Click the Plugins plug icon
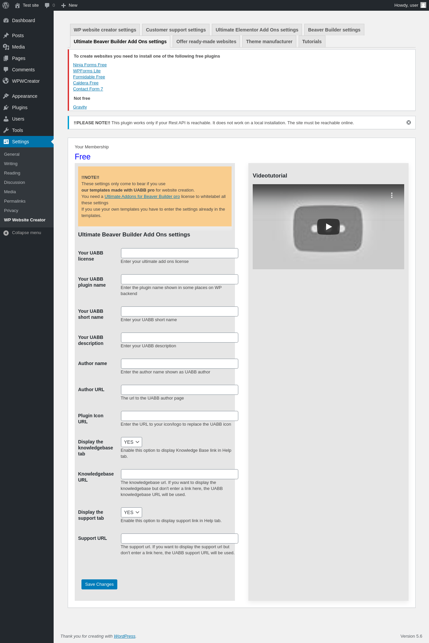The image size is (429, 643). click(6, 108)
